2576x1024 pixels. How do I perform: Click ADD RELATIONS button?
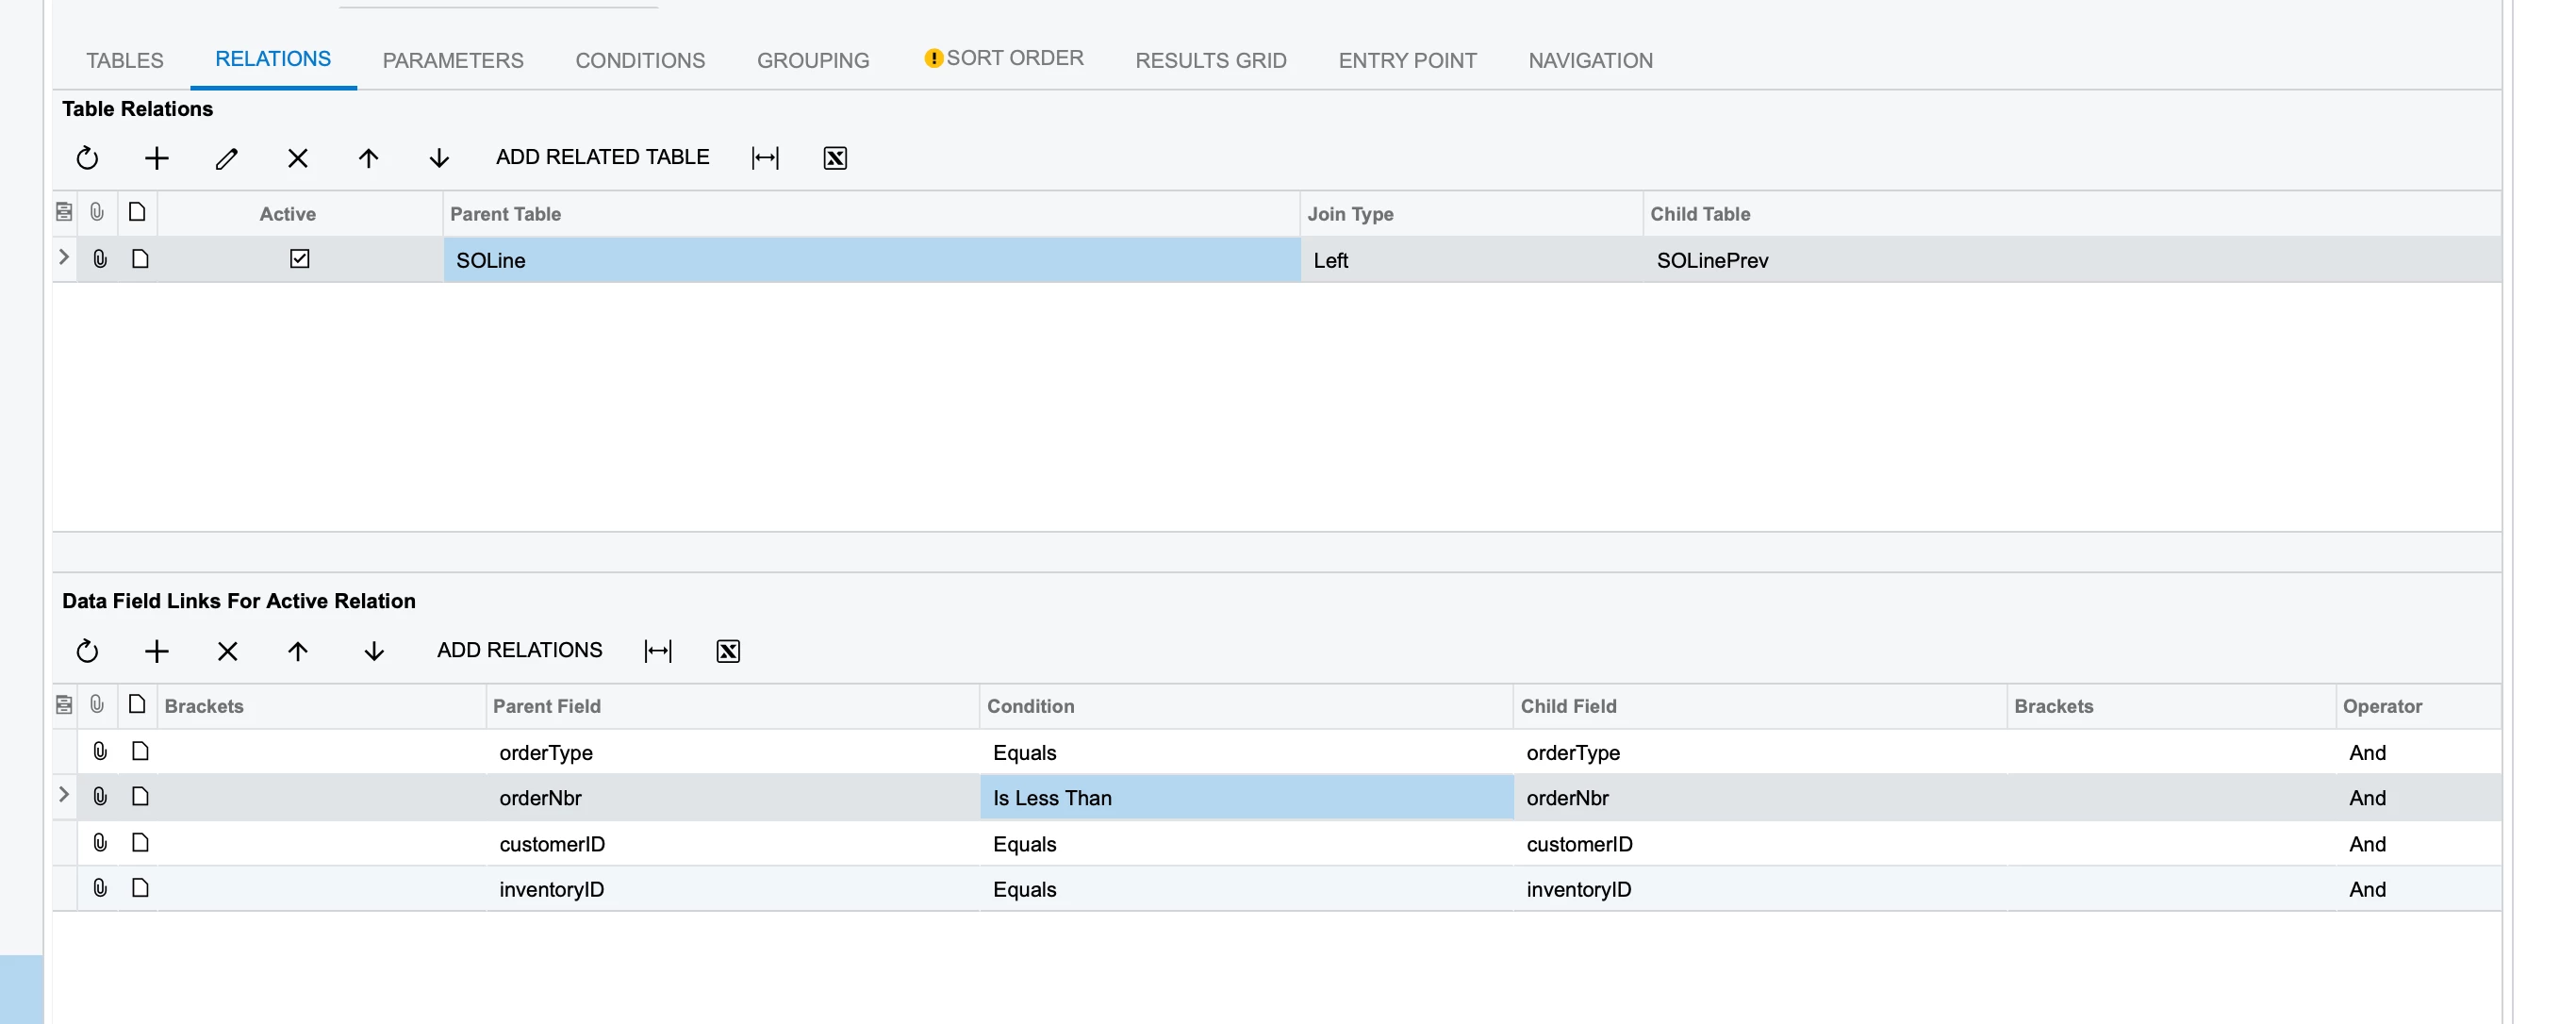click(519, 650)
